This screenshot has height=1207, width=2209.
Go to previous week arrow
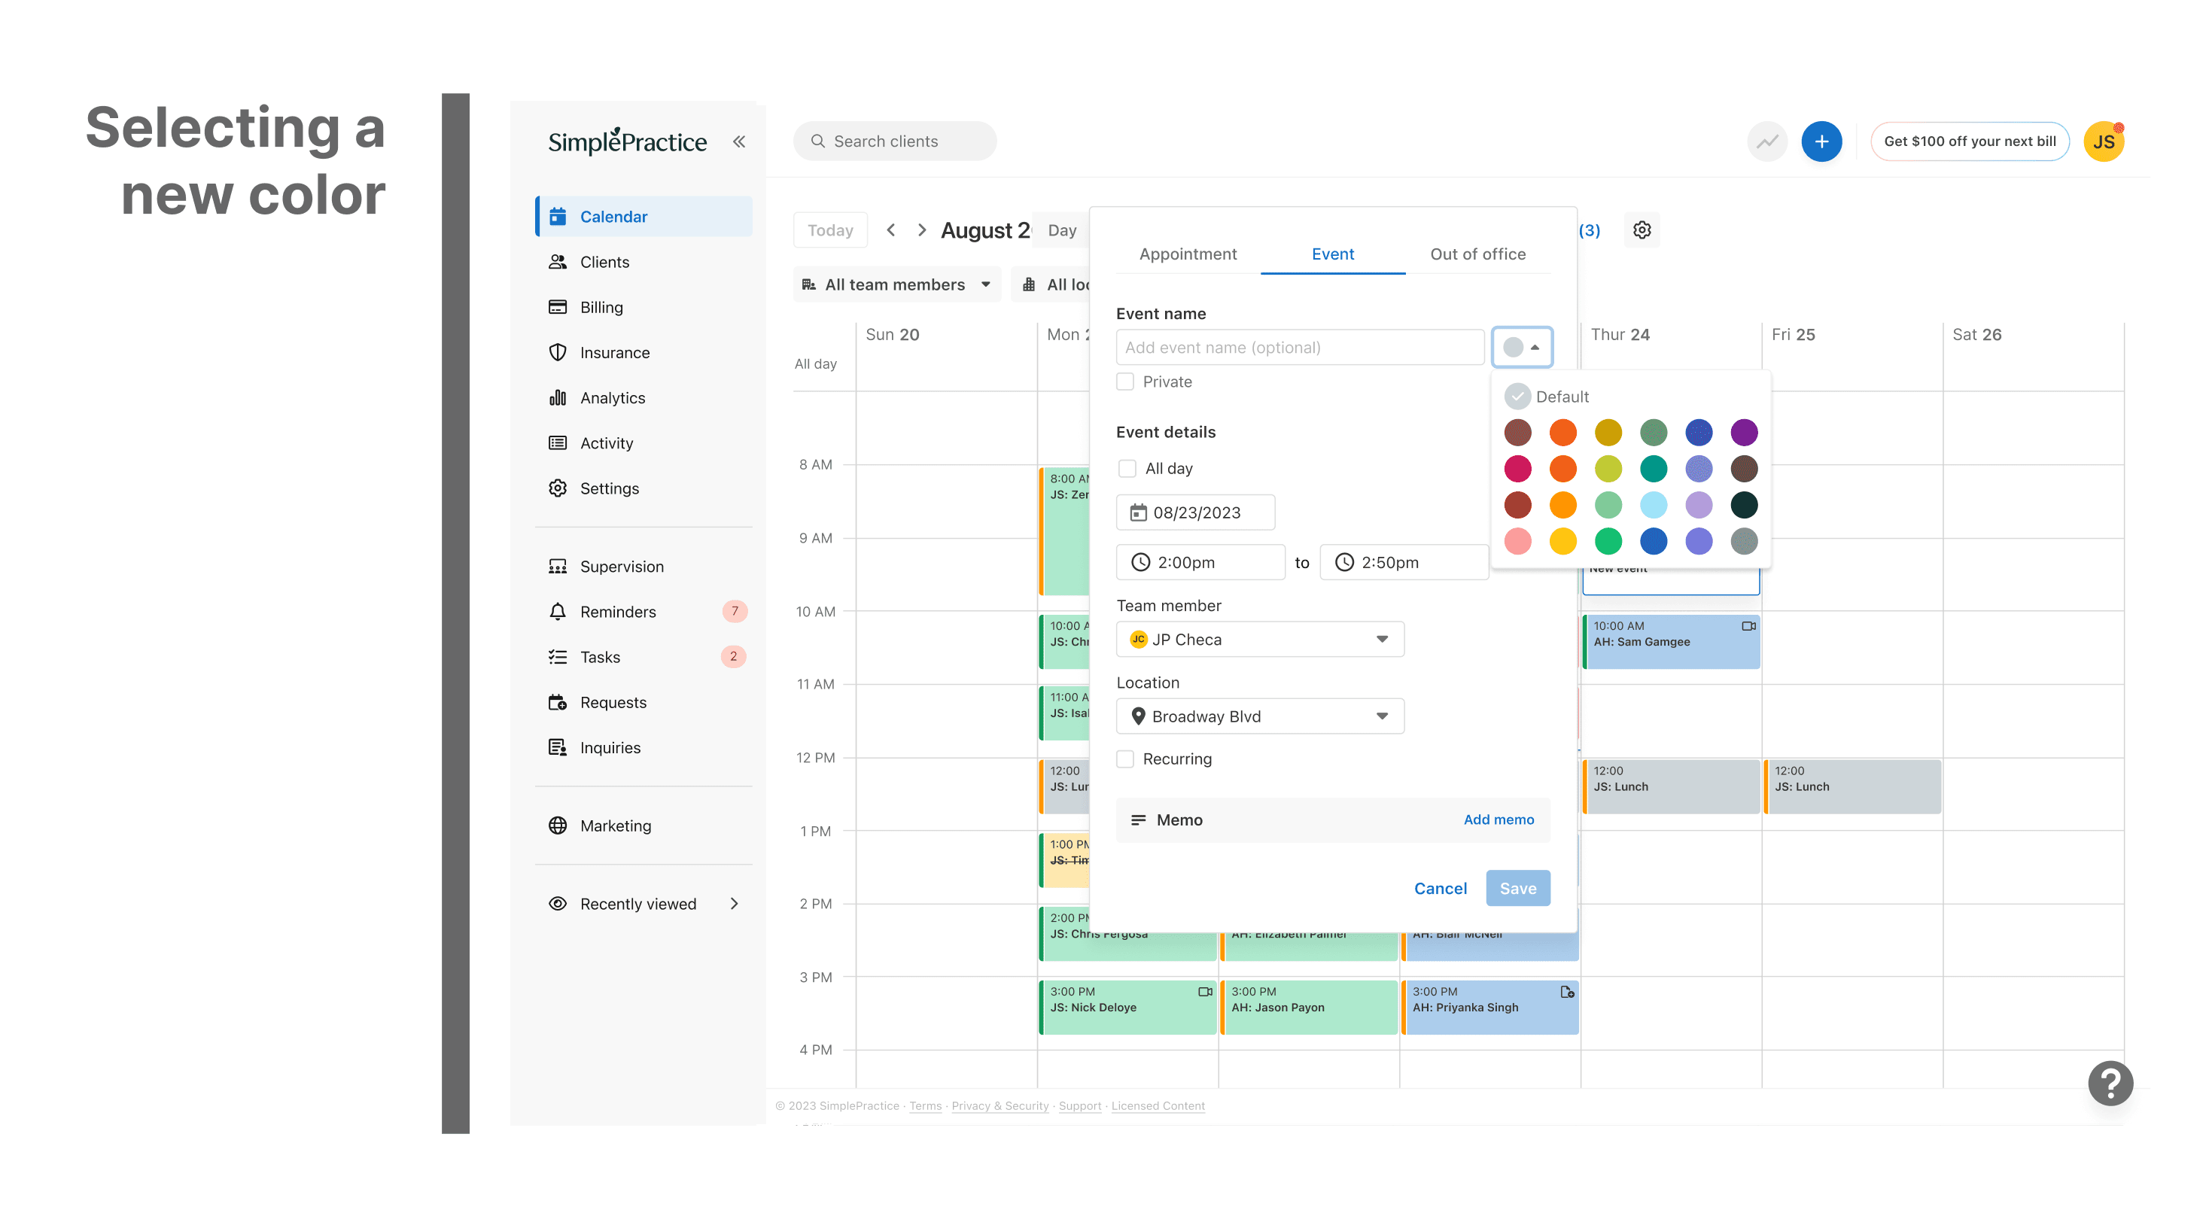[891, 230]
